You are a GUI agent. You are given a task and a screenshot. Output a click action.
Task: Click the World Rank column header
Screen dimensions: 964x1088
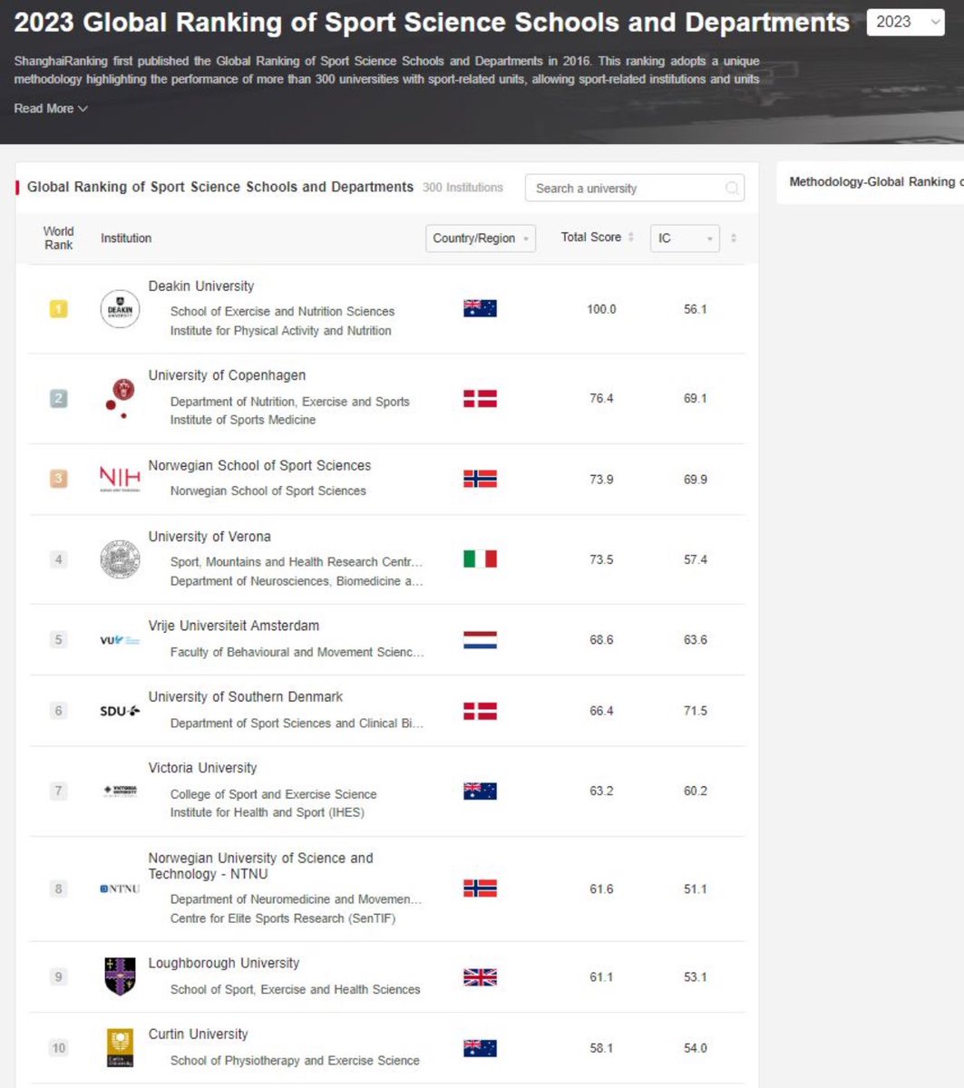click(x=58, y=238)
